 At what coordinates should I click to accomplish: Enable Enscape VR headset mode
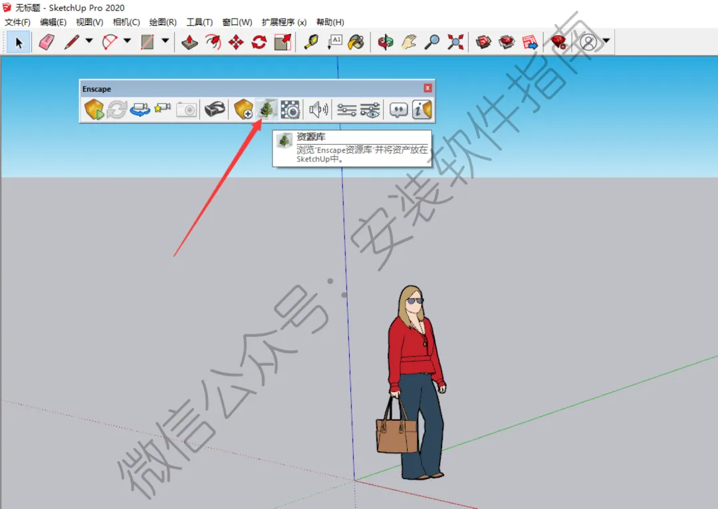pyautogui.click(x=214, y=110)
